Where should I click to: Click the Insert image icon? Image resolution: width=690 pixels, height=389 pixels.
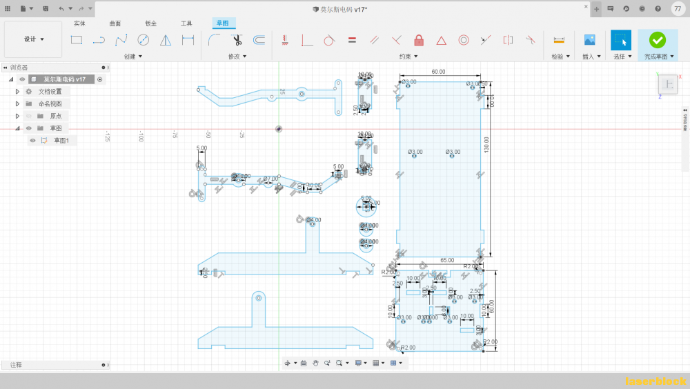point(590,40)
